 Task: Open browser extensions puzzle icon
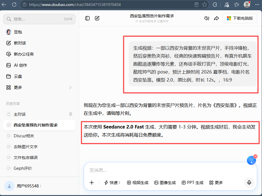pyautogui.click(x=215, y=5)
